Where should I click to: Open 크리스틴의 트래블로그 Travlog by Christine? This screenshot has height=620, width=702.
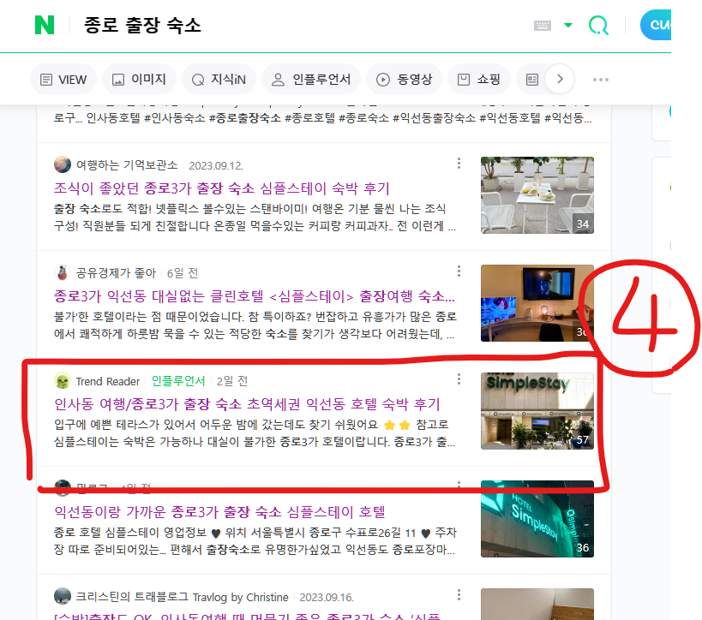coord(183,597)
